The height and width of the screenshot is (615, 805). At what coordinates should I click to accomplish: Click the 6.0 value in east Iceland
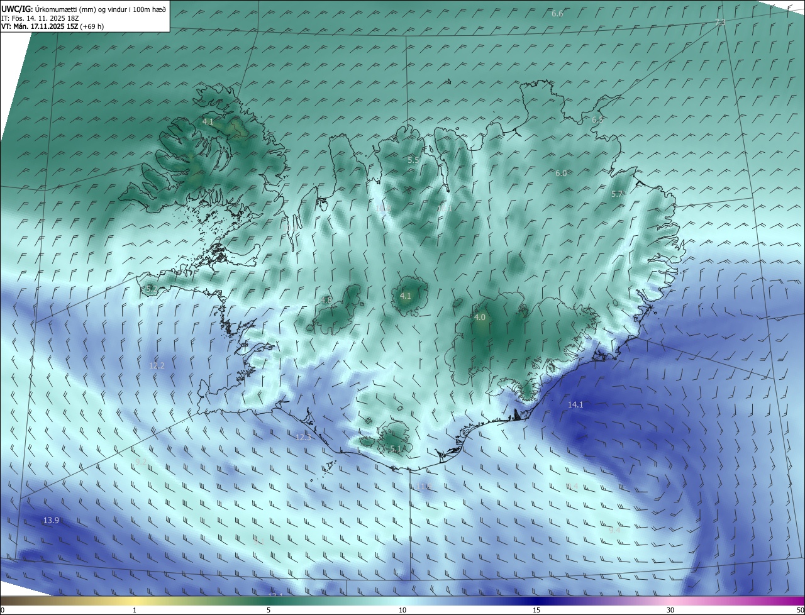point(561,173)
